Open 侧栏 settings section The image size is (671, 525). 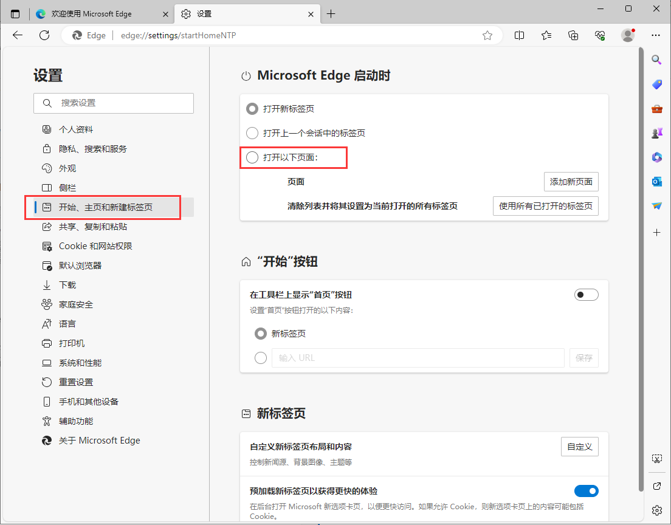pyautogui.click(x=114, y=187)
